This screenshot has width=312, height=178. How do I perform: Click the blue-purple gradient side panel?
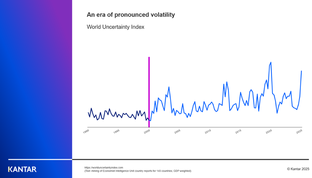(x=36, y=83)
